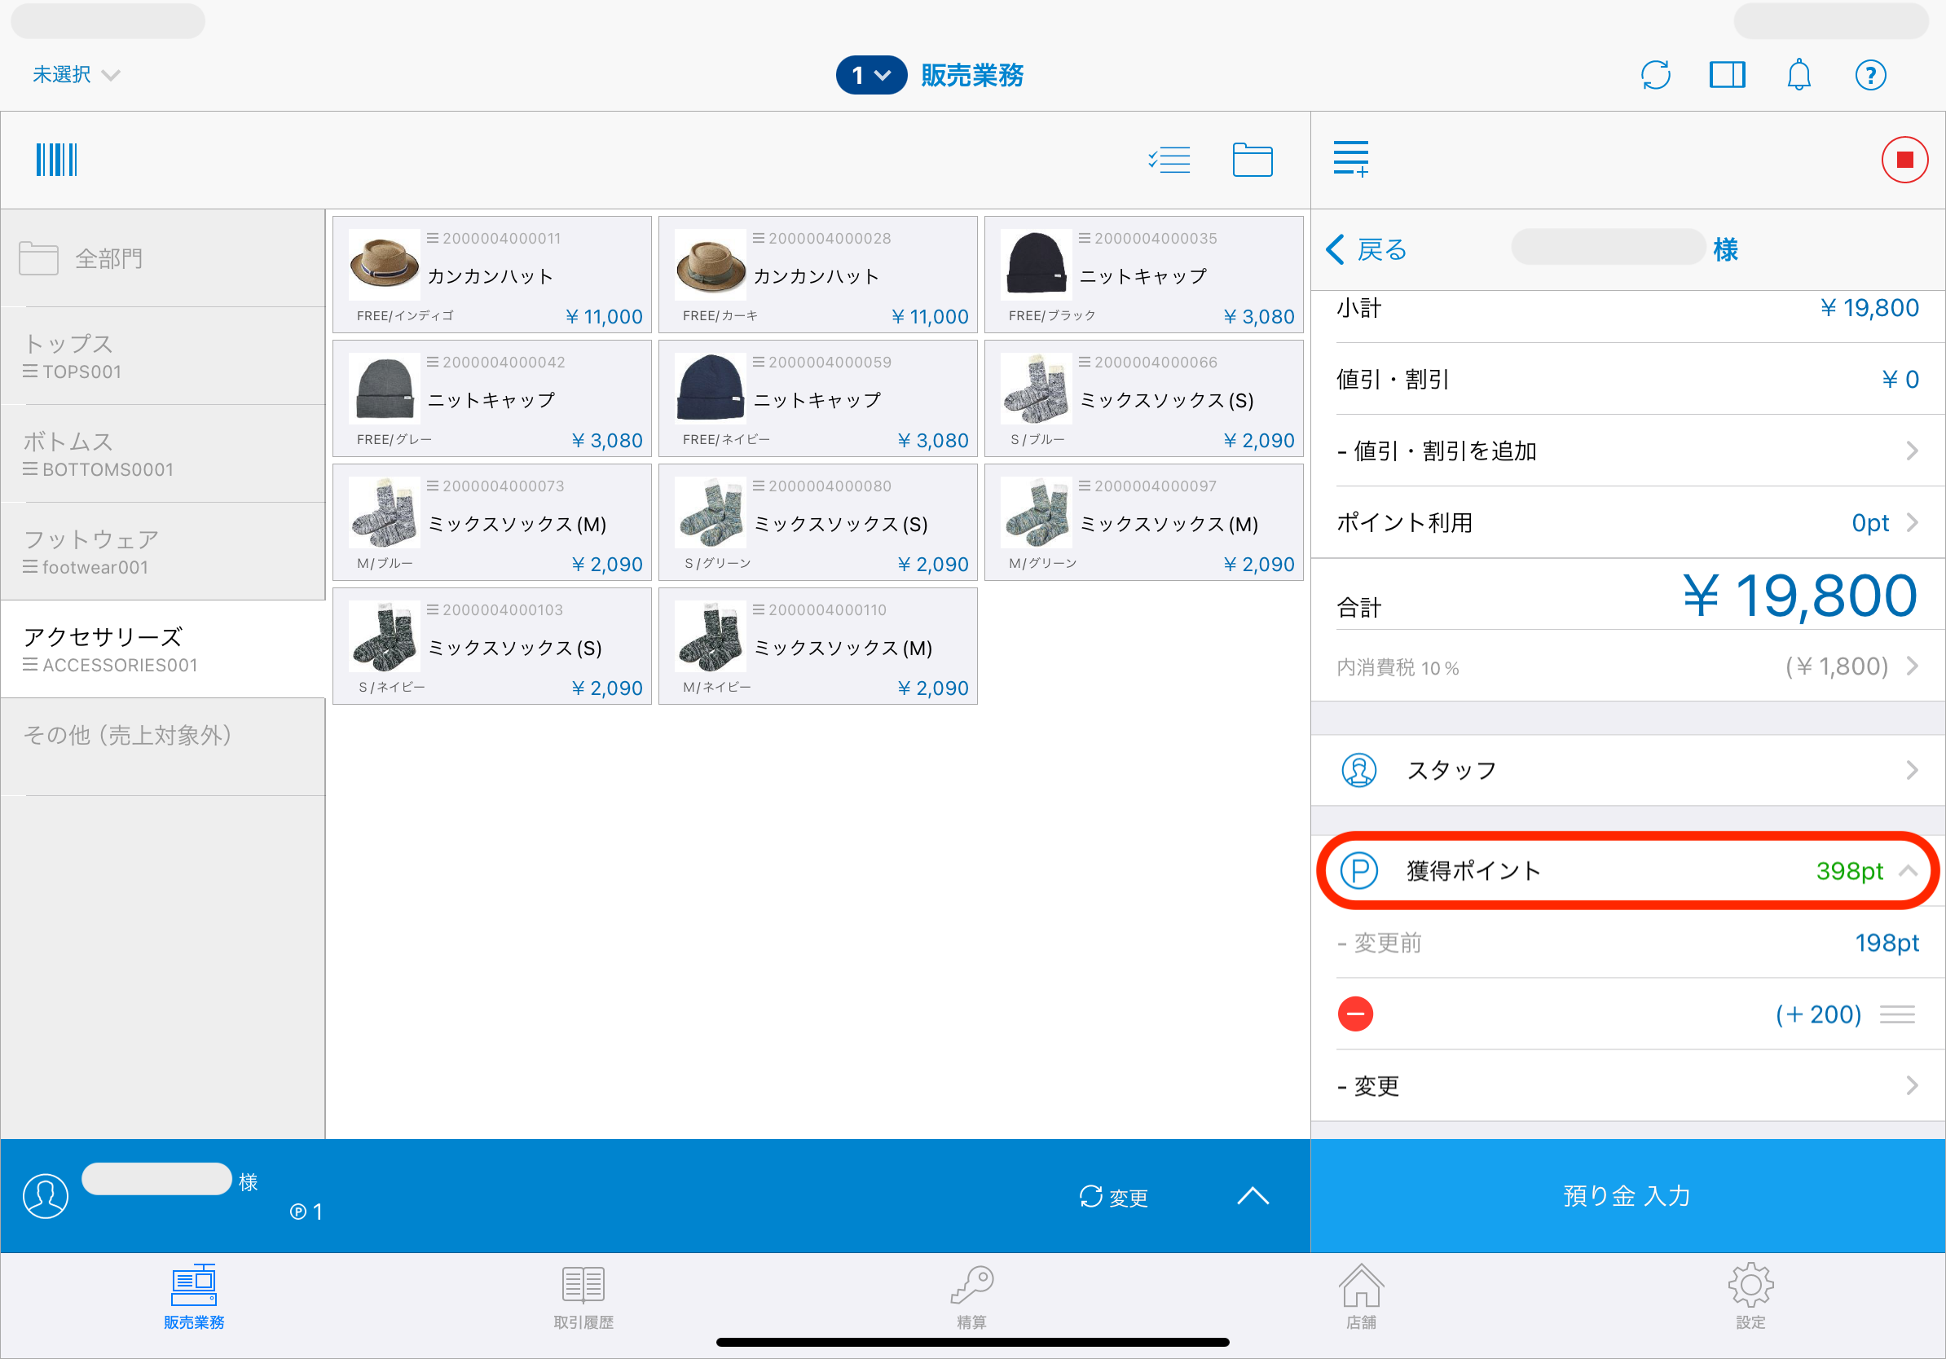
Task: Open the notifications bell
Action: [x=1798, y=76]
